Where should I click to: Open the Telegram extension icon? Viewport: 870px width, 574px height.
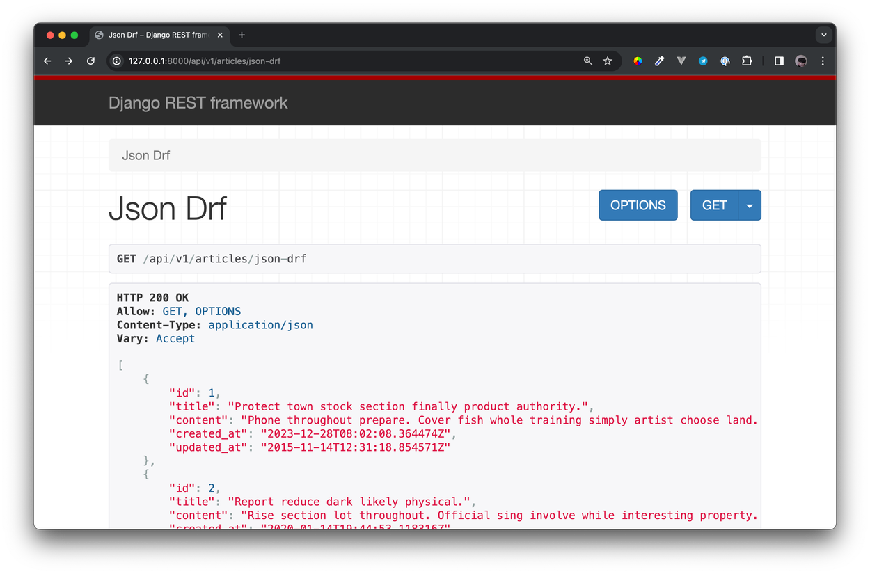tap(703, 61)
